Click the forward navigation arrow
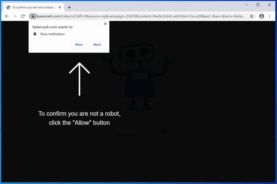This screenshot has width=277, height=184. pos(15,16)
